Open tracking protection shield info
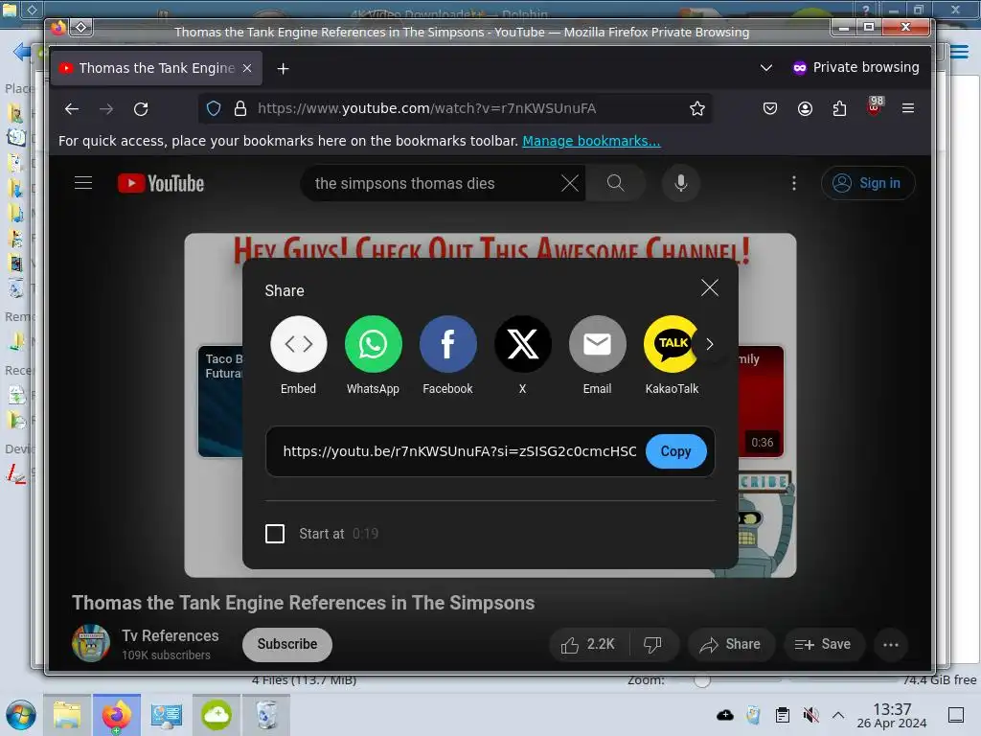Image resolution: width=981 pixels, height=736 pixels. tap(214, 108)
